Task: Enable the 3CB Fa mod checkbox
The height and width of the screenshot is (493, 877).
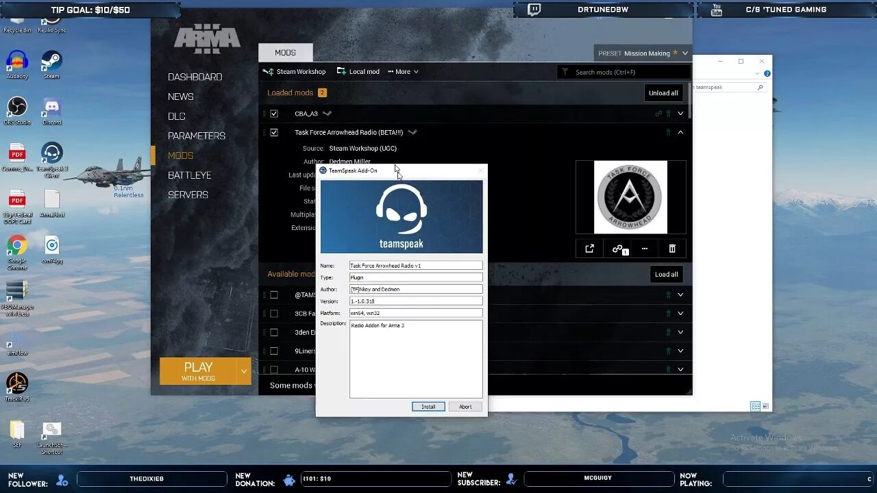Action: click(x=274, y=314)
